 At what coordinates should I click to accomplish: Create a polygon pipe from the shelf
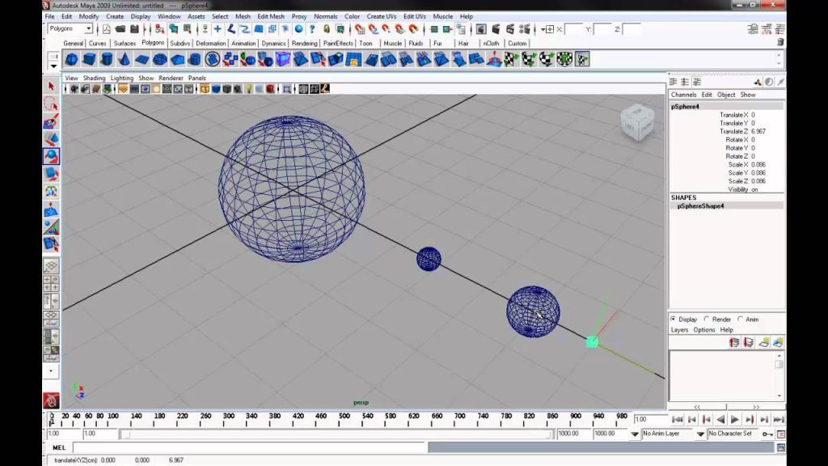(x=195, y=59)
